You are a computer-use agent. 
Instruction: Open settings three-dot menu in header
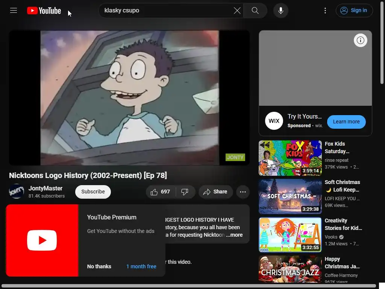tap(325, 11)
